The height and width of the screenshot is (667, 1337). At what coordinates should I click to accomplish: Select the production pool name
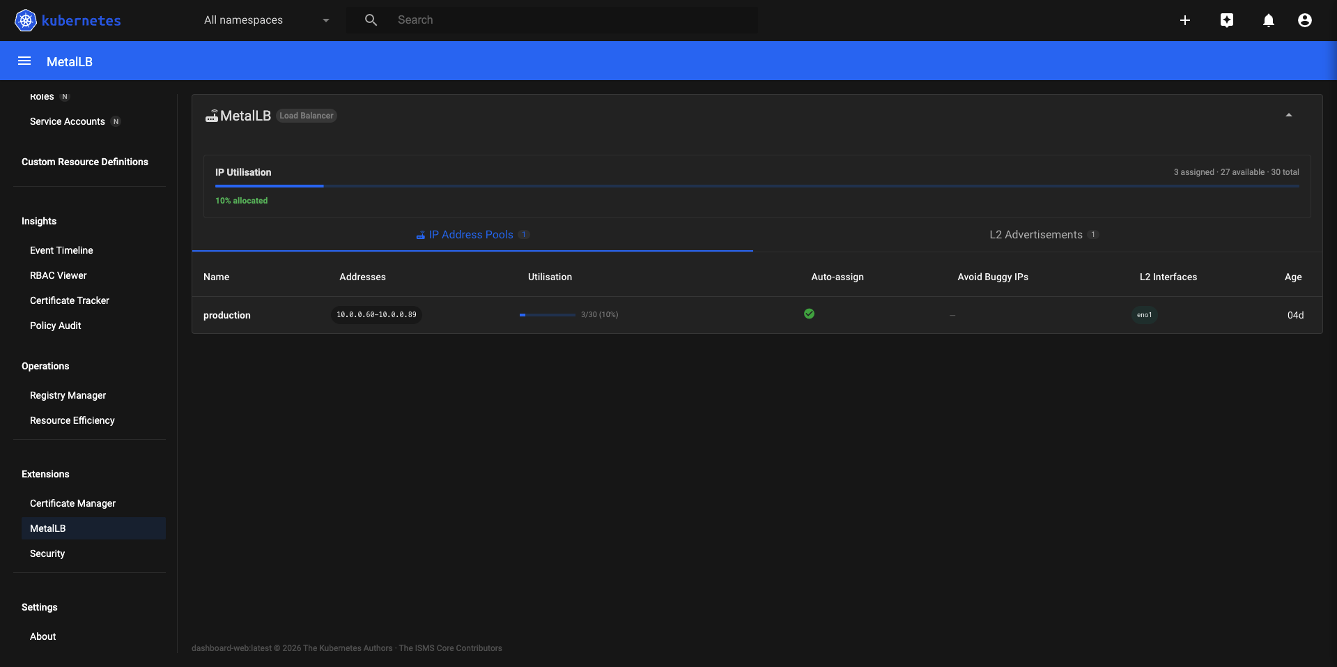pyautogui.click(x=227, y=315)
